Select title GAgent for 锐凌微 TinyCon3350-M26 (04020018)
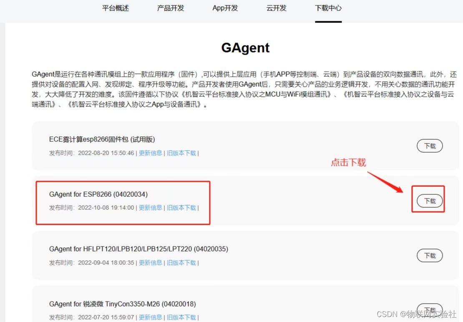 [123, 304]
